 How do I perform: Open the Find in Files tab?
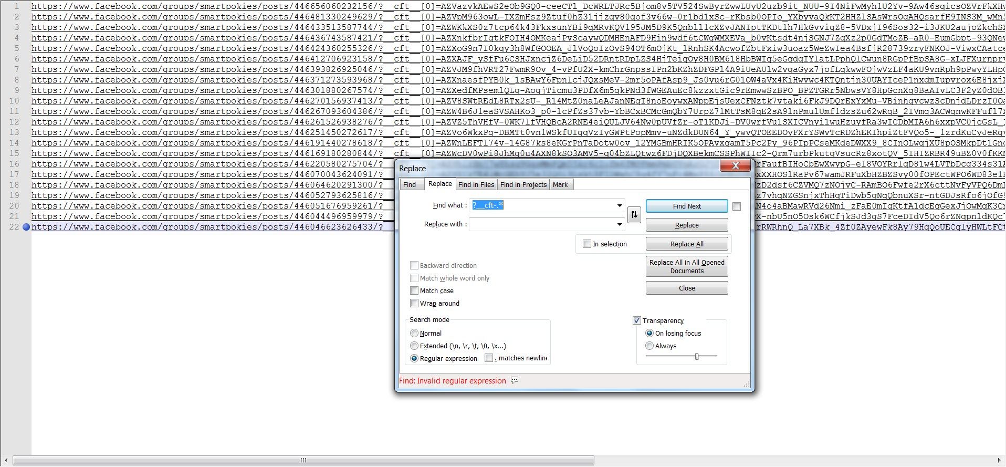476,184
